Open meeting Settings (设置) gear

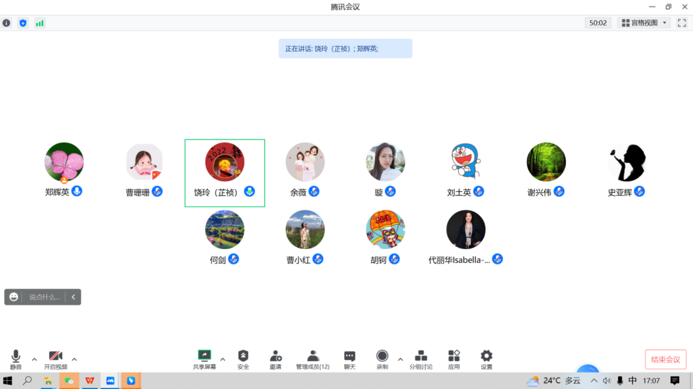coord(486,359)
